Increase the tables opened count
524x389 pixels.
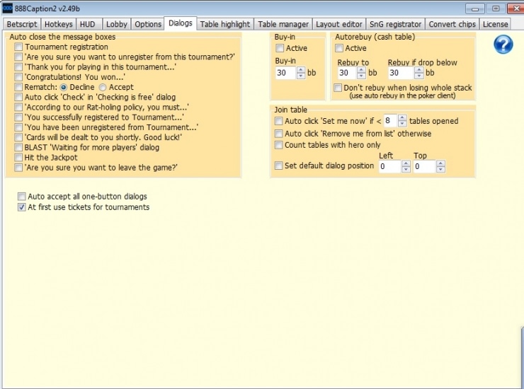(402, 117)
